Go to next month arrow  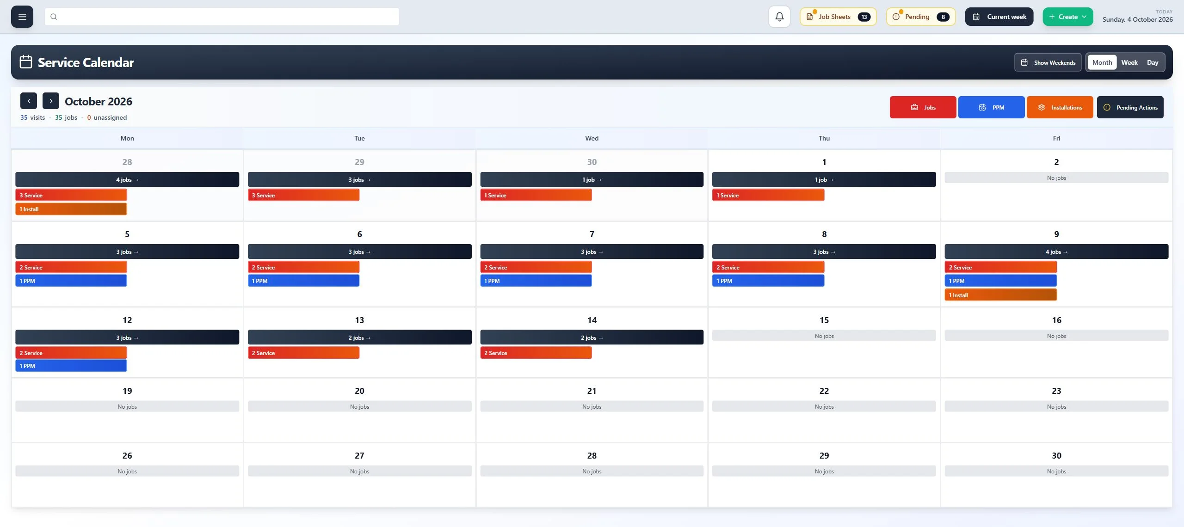pyautogui.click(x=51, y=101)
